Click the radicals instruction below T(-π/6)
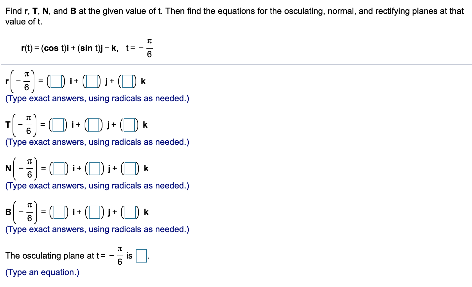Image resolution: width=472 pixels, height=287 pixels. coord(97,142)
